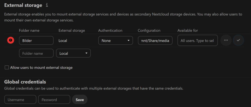
Task: Click the External storage section heading
Action: [x=23, y=5]
